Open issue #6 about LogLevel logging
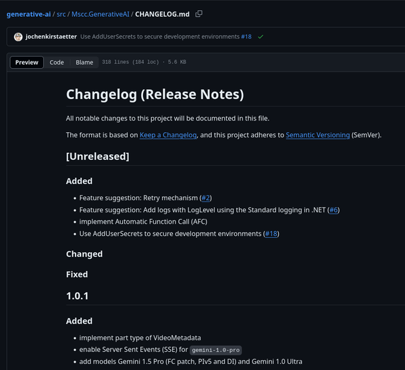The image size is (405, 370). 333,210
